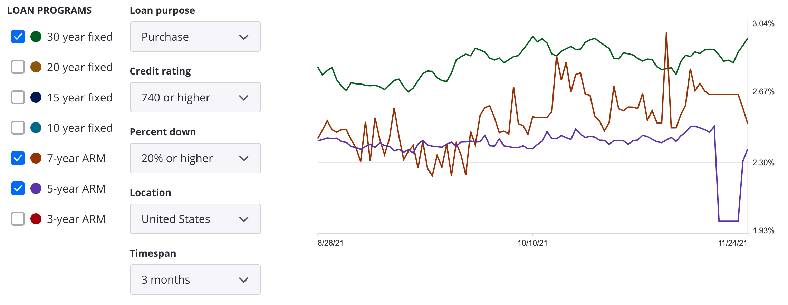Click the purple 5-year ARM color dot
The width and height of the screenshot is (788, 305).
pyautogui.click(x=36, y=188)
